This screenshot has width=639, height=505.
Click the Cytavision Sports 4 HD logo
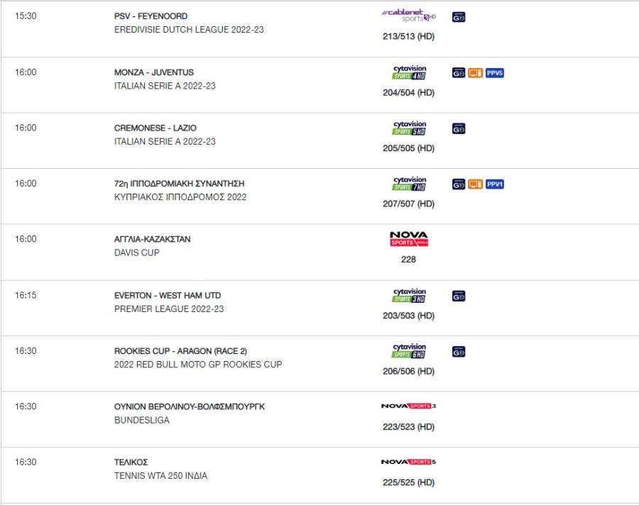tap(409, 72)
